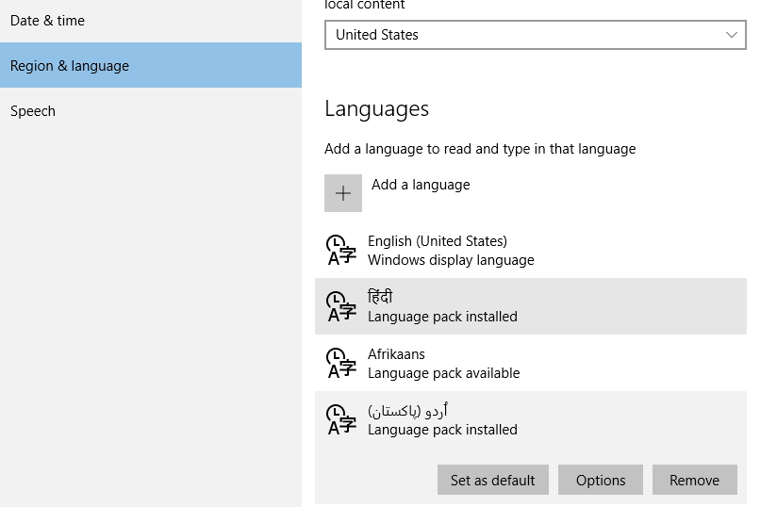This screenshot has height=507, width=777.
Task: Click Language pack installed text under Hindi
Action: [442, 317]
